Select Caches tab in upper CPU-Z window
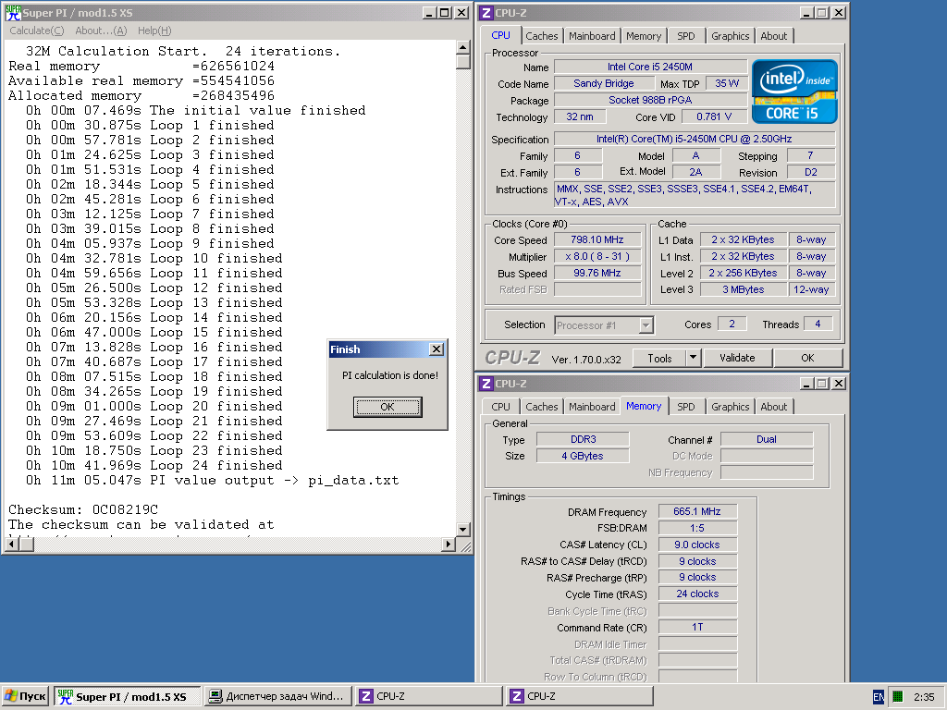Image resolution: width=947 pixels, height=710 pixels. pos(541,36)
